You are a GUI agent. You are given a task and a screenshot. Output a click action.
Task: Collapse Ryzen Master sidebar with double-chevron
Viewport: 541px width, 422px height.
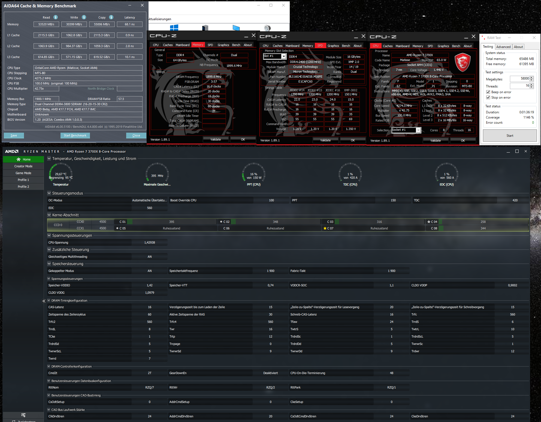click(44, 301)
